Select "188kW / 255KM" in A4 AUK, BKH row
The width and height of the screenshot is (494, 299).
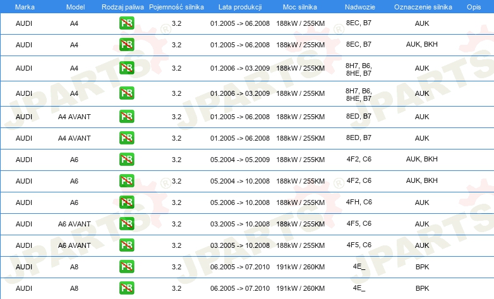[300, 45]
